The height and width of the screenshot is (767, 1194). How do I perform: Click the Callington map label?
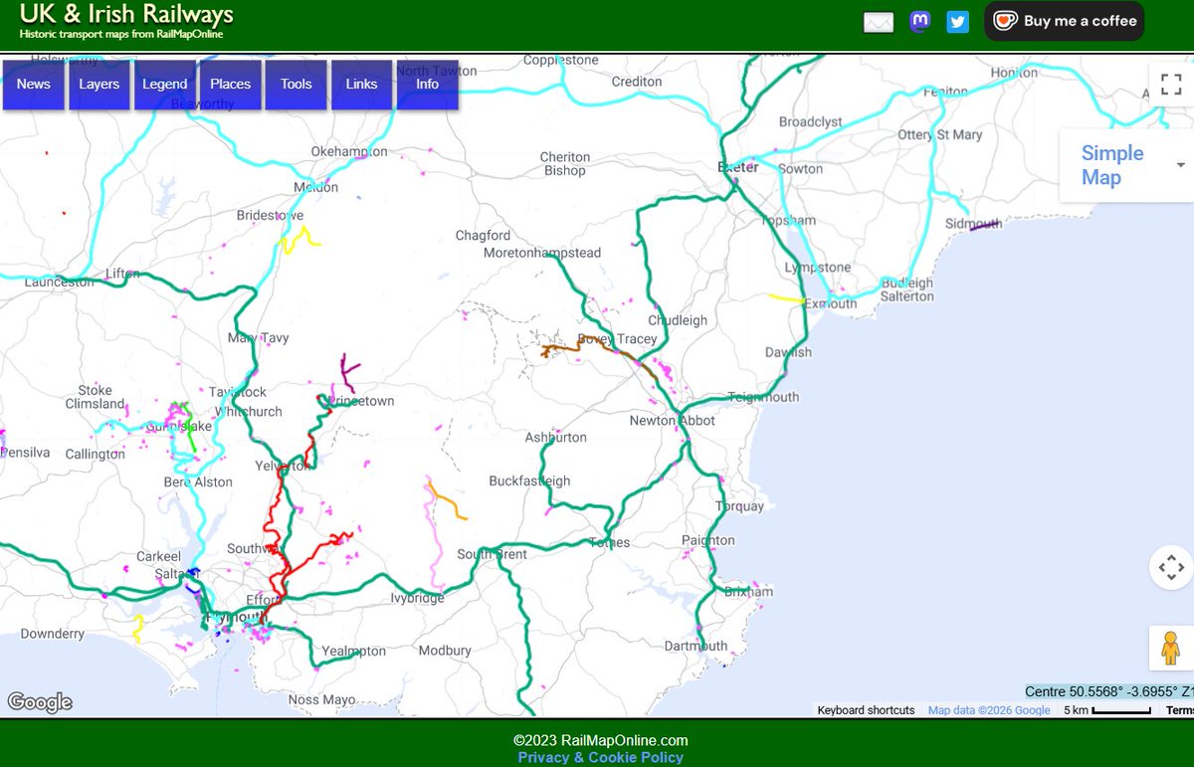click(95, 454)
